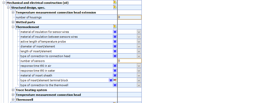253x103 pixels.
Task: Select the Temperature measurement connection head extension item
Action: pos(56,12)
